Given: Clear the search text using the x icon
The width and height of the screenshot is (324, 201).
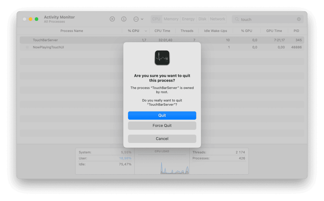Looking at the screenshot, I should pos(299,19).
